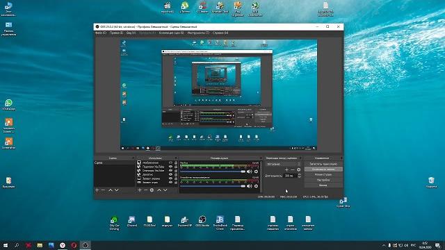This screenshot has width=445, height=250.
Task: Open transition properties gear icon
Action: click(x=298, y=169)
